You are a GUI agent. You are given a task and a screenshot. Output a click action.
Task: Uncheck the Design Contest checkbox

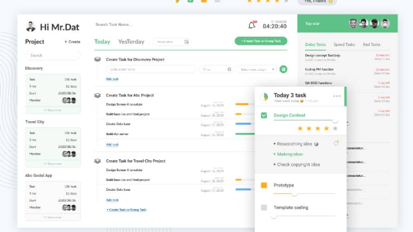(x=264, y=115)
